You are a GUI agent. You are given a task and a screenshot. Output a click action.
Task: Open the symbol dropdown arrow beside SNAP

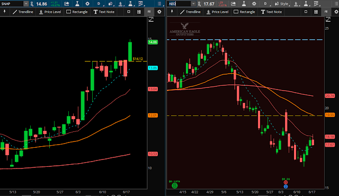(26, 4)
